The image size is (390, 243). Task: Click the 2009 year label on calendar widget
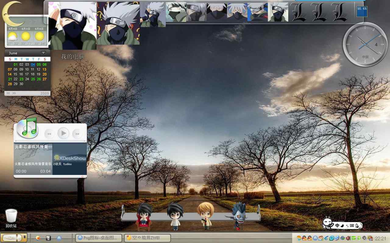[x=44, y=93]
